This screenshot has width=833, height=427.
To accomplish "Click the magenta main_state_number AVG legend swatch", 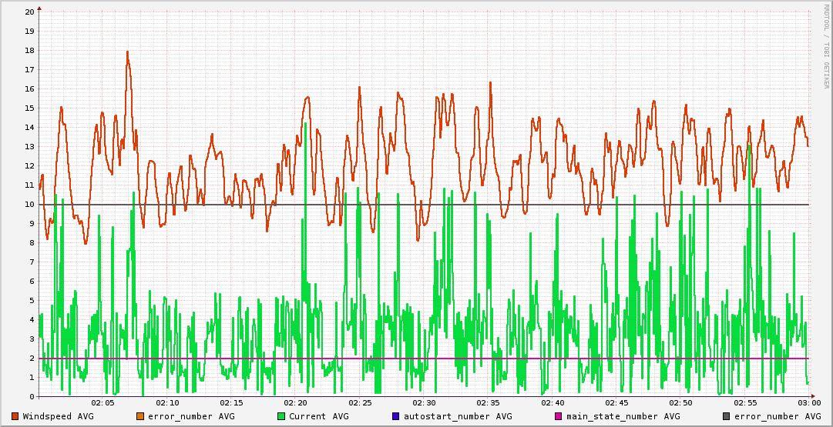I will click(559, 416).
